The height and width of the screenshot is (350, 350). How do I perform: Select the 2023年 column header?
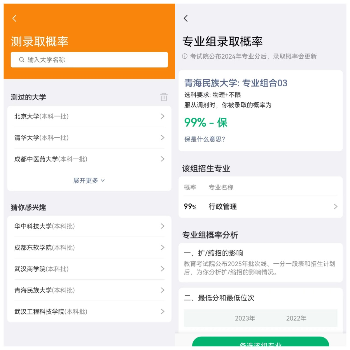pyautogui.click(x=245, y=318)
